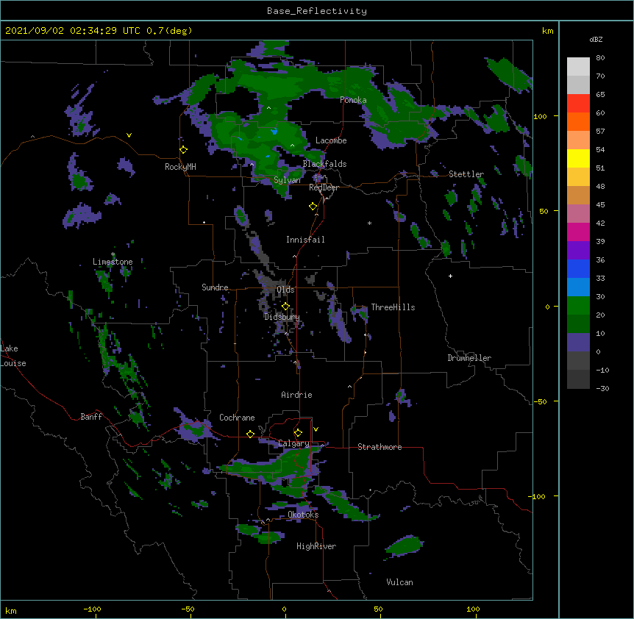Pick the bright yellow 54-51 dBZ swatch

[578, 158]
